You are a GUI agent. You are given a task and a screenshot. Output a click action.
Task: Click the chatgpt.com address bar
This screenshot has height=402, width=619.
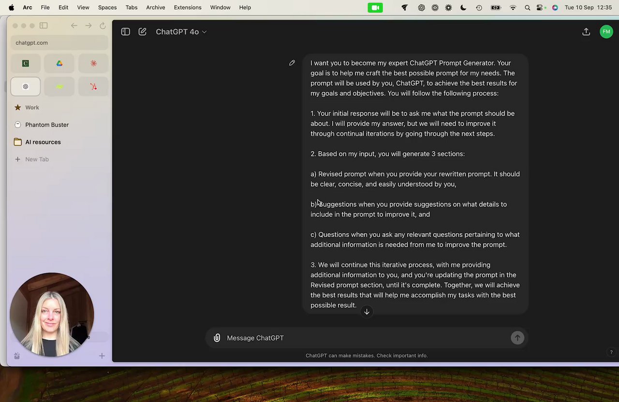click(x=59, y=43)
